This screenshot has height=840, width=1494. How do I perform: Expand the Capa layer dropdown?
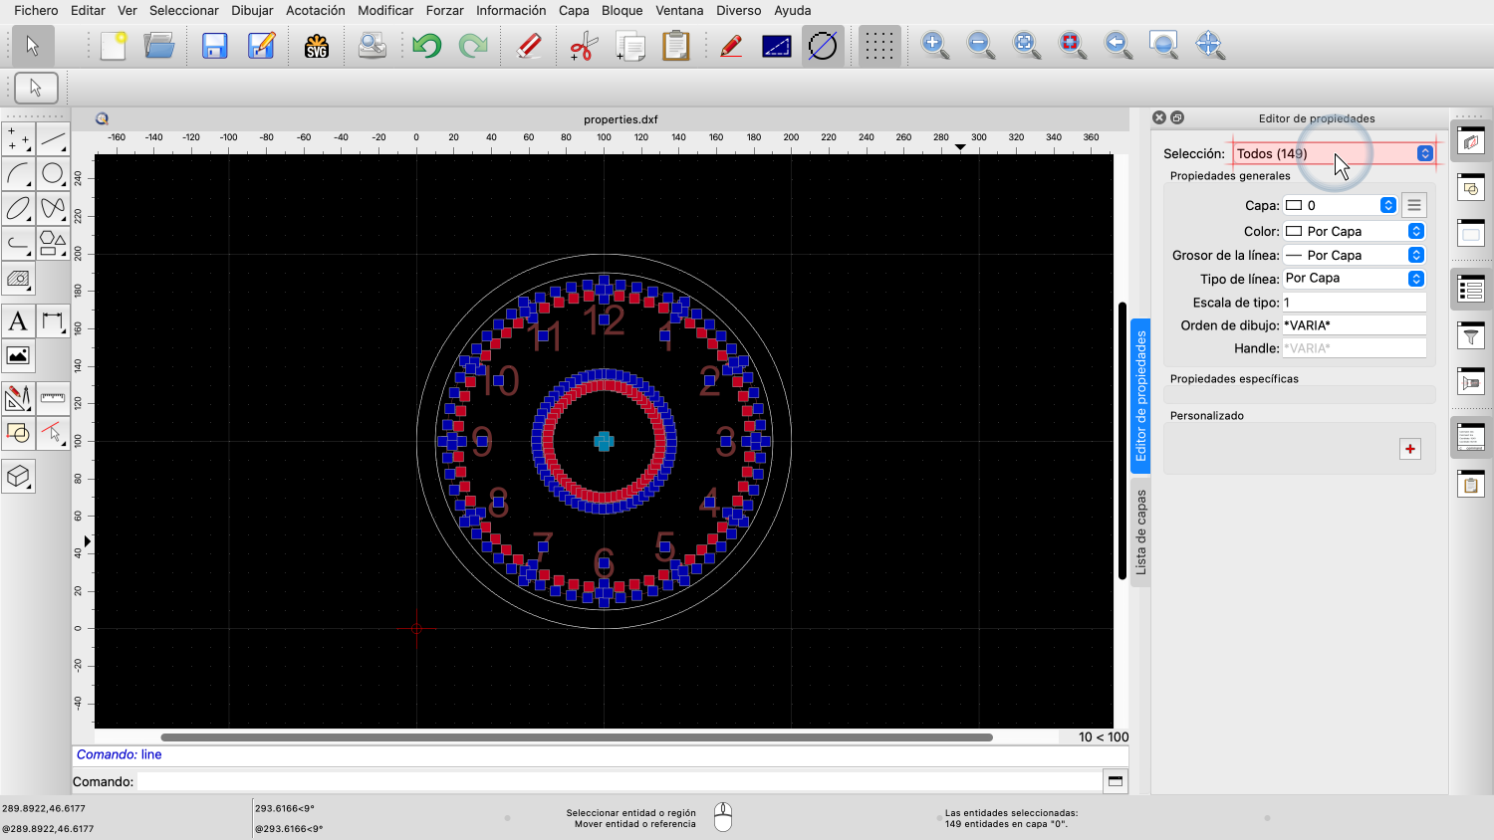tap(1340, 205)
